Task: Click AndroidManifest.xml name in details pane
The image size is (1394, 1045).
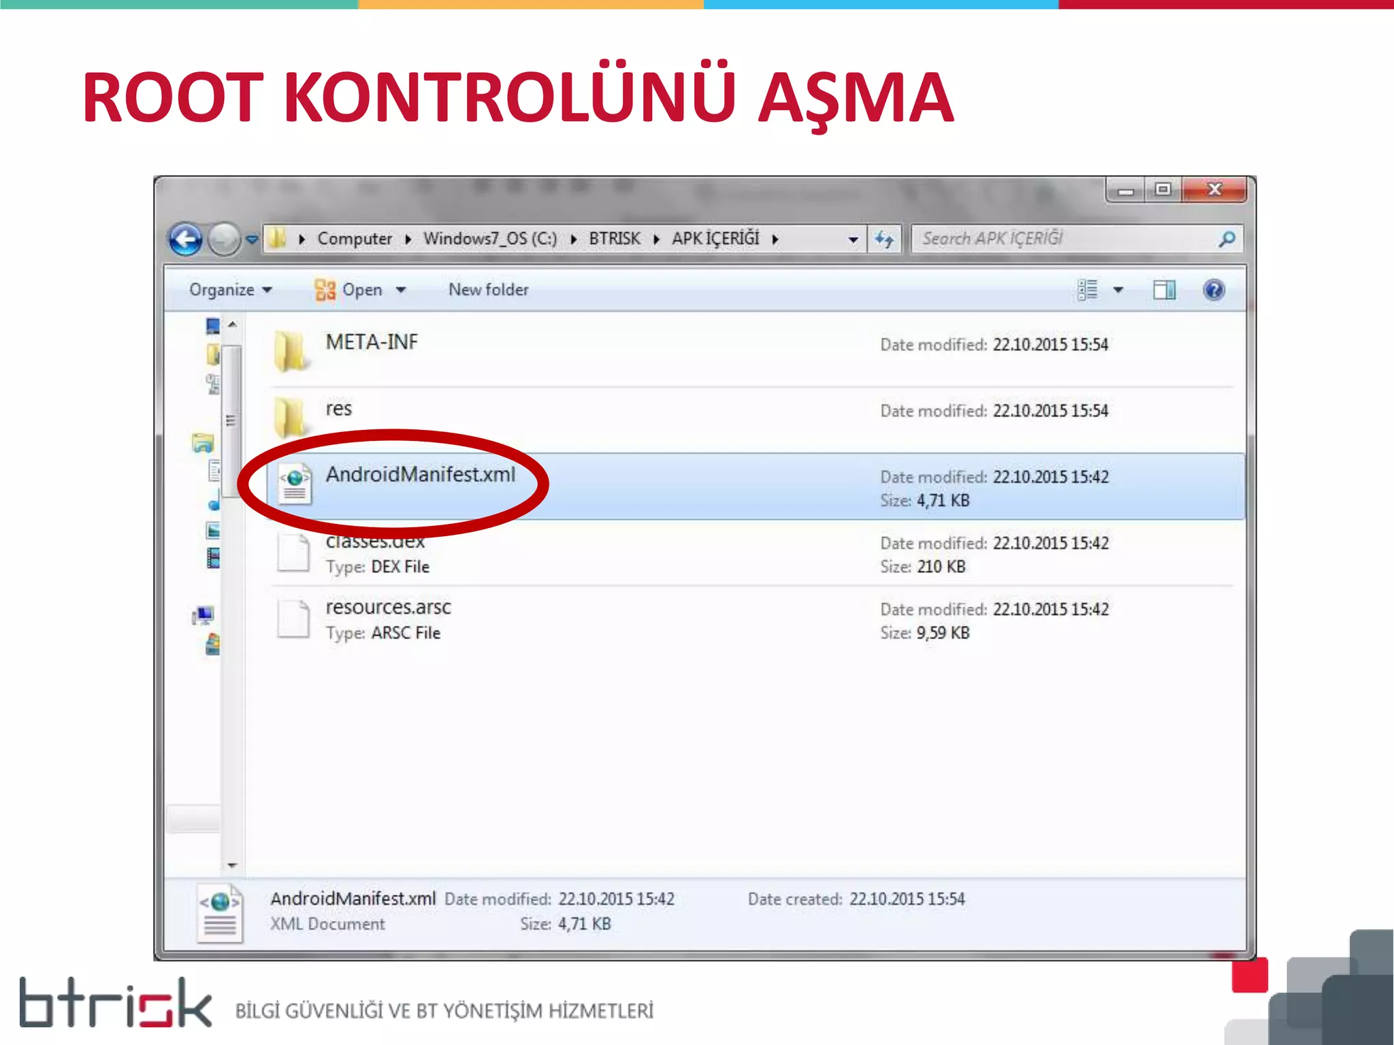Action: (x=353, y=899)
